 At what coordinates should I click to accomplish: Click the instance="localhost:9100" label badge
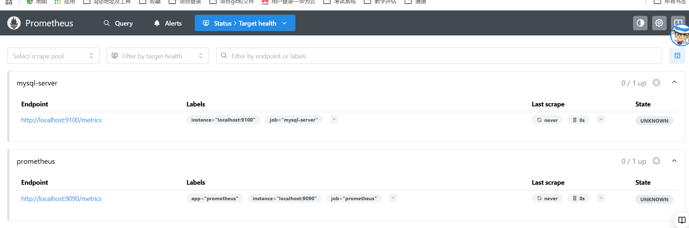click(x=223, y=120)
